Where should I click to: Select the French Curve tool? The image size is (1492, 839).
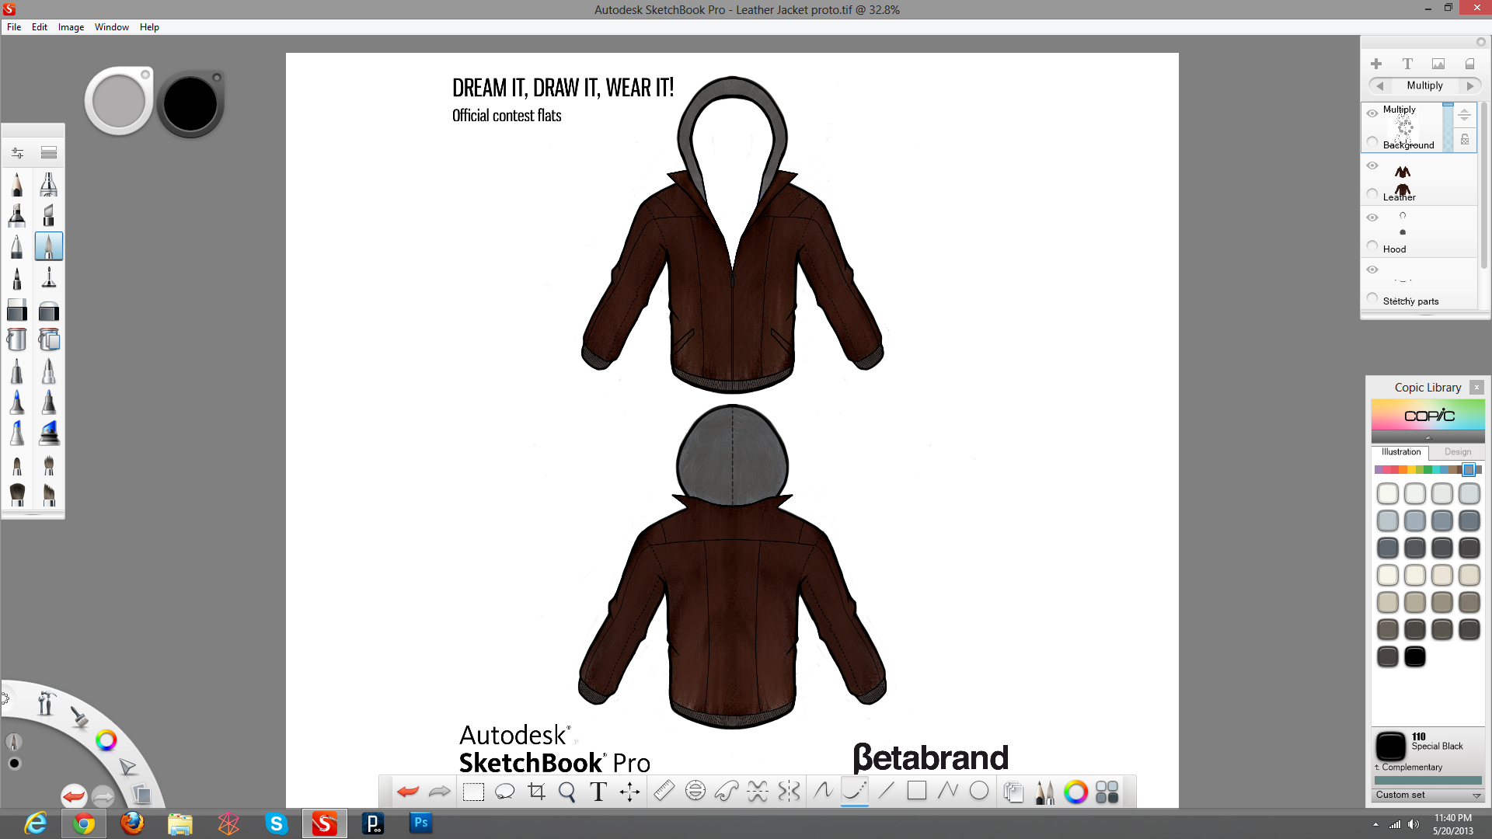coord(727,792)
